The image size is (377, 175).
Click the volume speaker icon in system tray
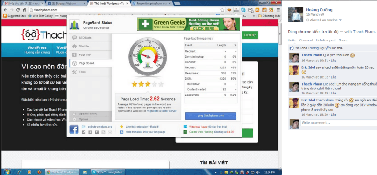pyautogui.click(x=258, y=172)
